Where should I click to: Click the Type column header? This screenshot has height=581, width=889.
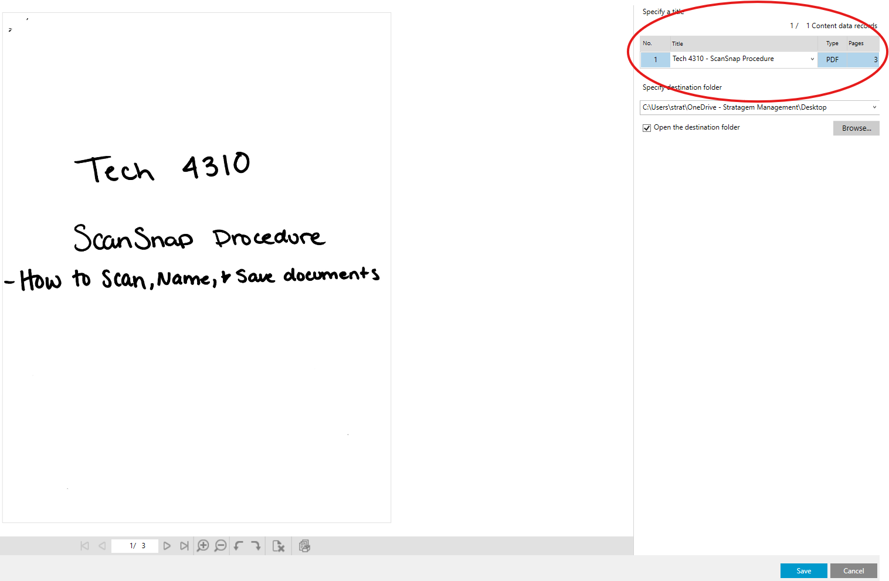coord(832,43)
